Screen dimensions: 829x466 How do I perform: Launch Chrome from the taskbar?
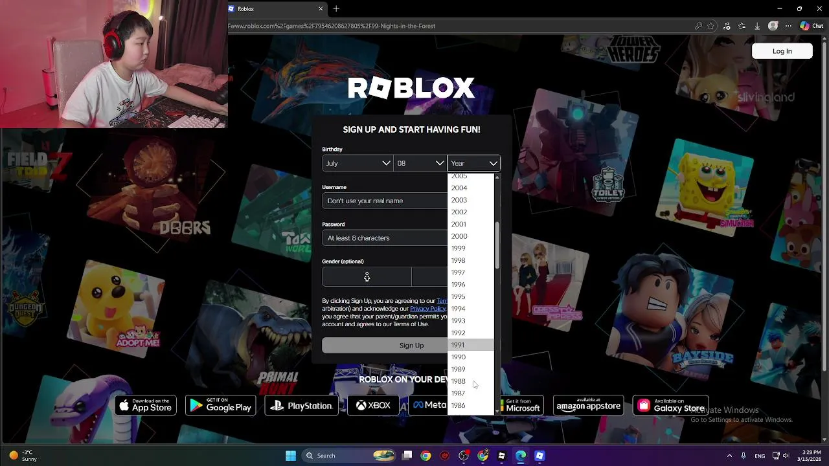(x=426, y=456)
